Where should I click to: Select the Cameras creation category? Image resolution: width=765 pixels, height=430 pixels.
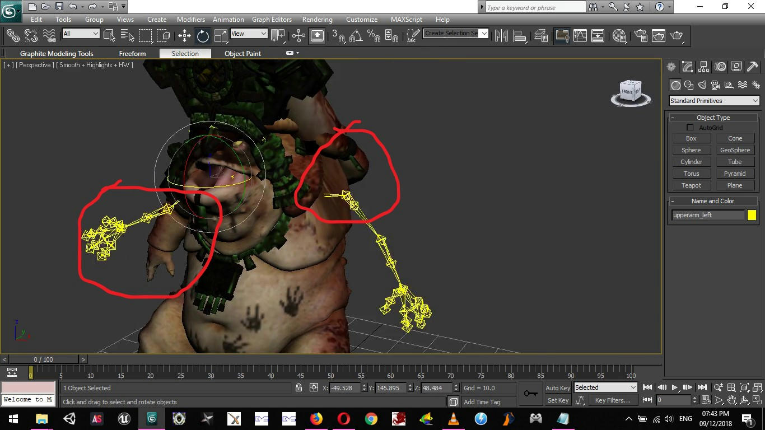tap(716, 85)
